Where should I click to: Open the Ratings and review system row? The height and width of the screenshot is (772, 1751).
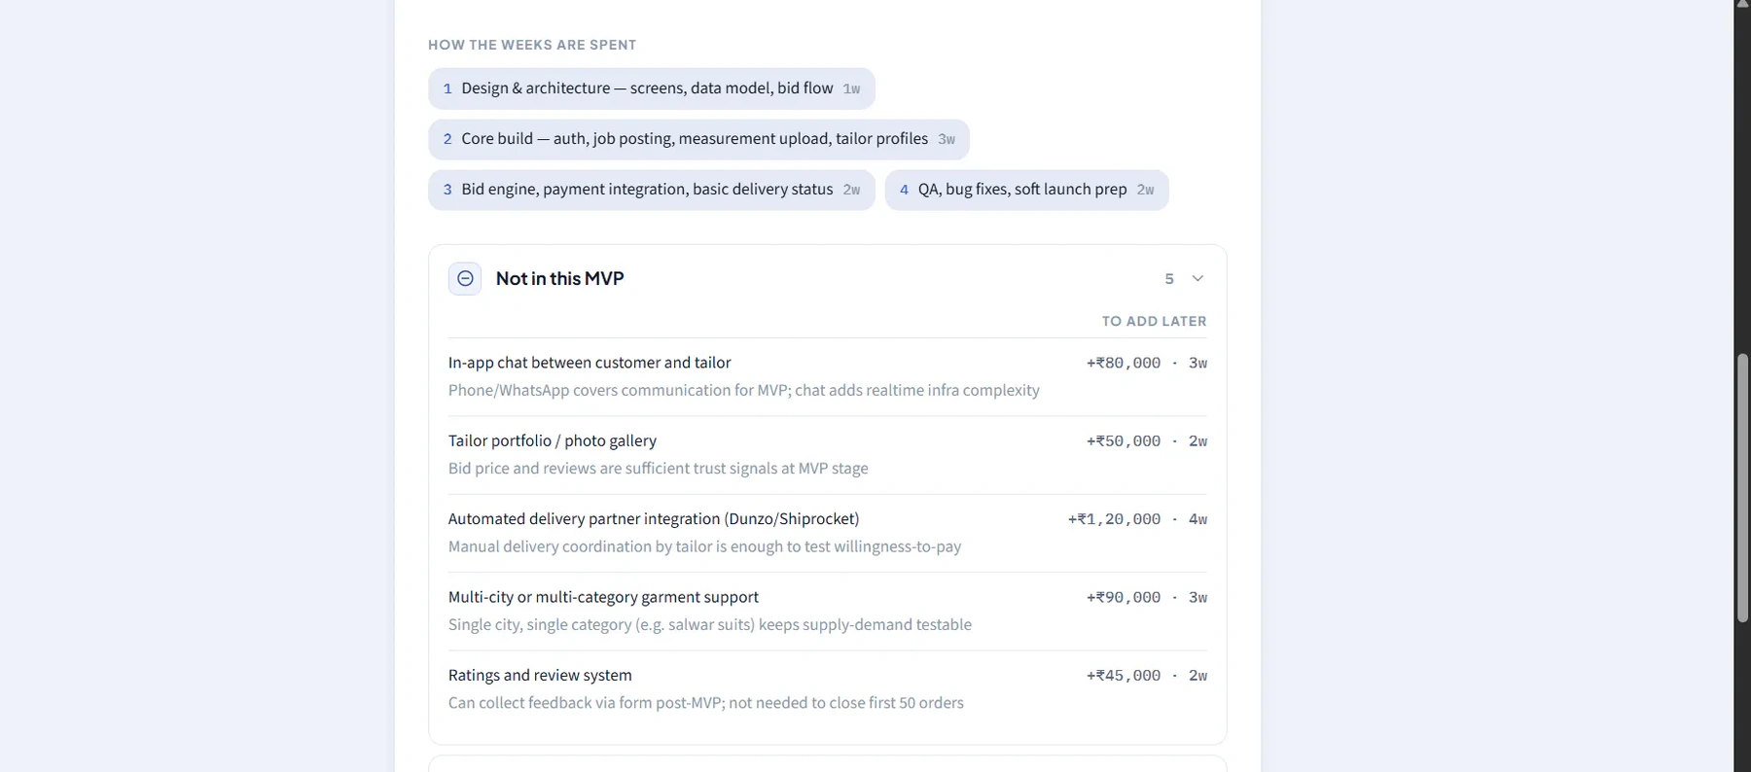[x=827, y=688]
